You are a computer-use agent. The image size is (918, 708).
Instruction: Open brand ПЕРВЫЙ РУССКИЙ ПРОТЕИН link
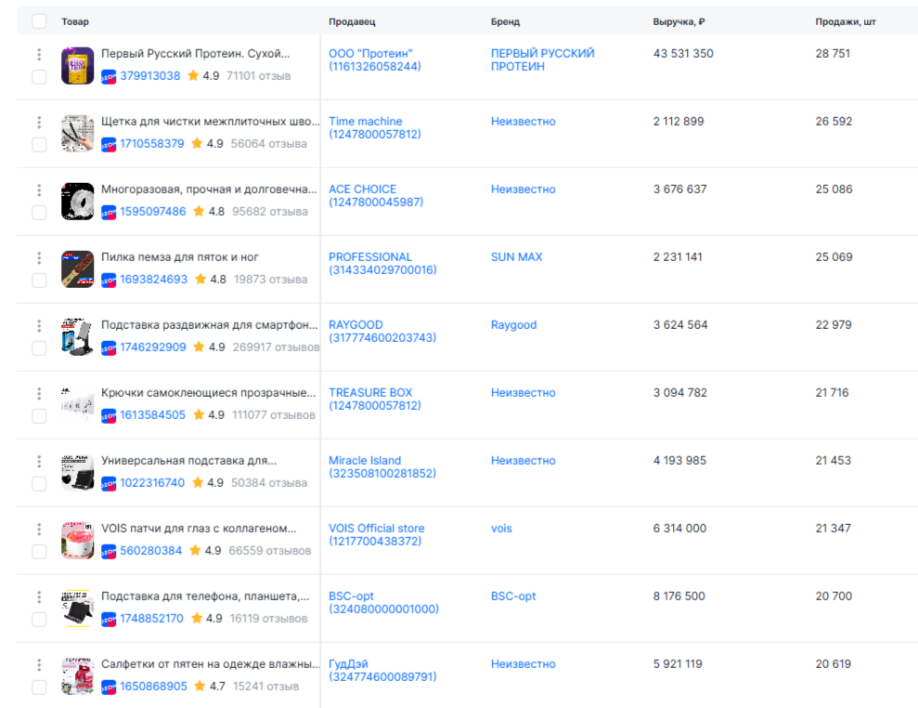pos(543,59)
